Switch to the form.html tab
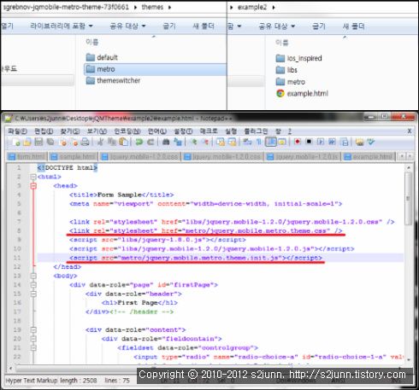The width and height of the screenshot is (419, 390). point(27,156)
